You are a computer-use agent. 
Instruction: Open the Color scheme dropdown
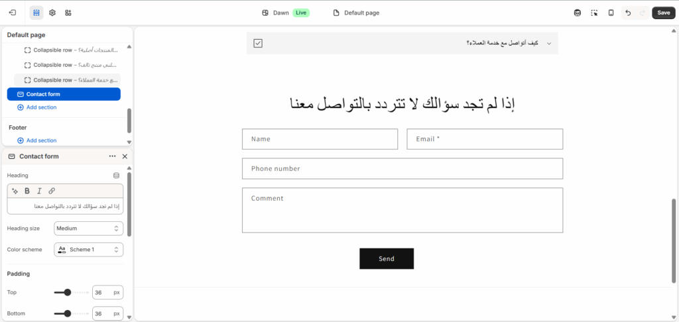click(x=88, y=250)
